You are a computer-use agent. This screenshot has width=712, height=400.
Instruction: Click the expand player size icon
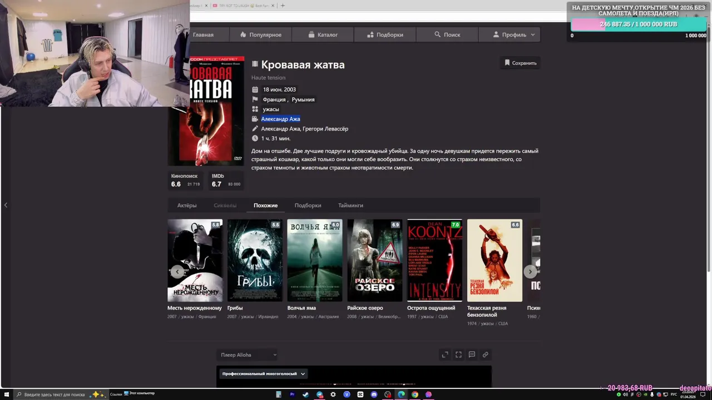point(445,354)
